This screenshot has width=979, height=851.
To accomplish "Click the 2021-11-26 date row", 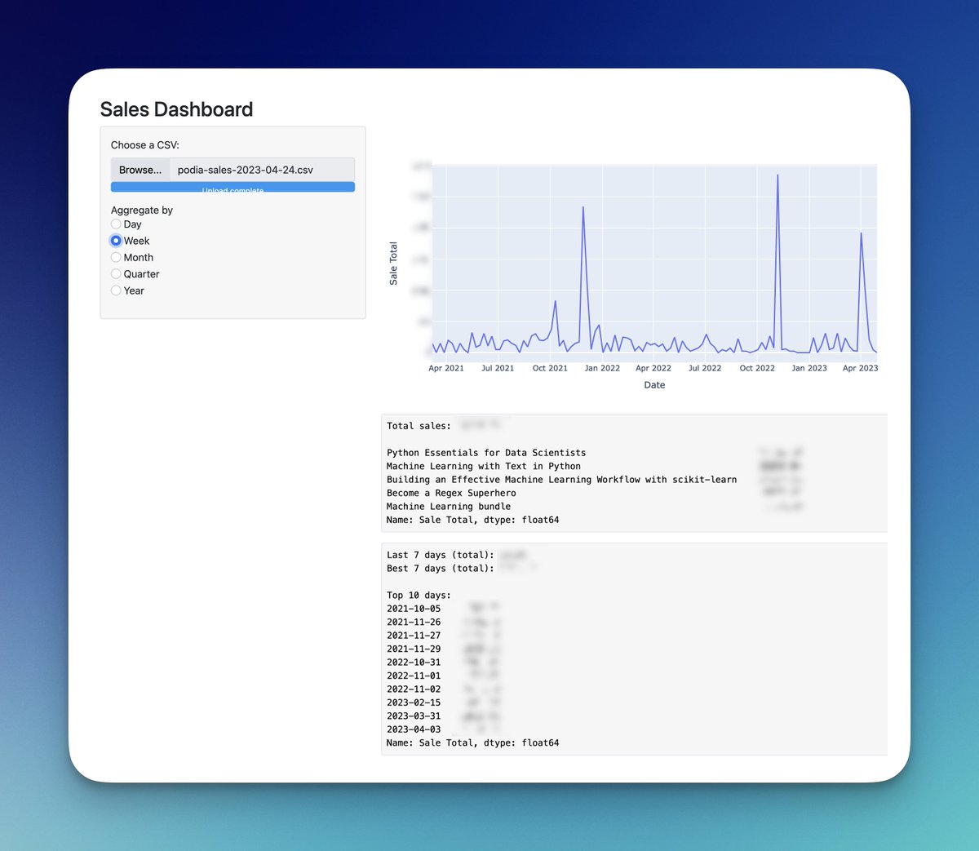I will [414, 623].
